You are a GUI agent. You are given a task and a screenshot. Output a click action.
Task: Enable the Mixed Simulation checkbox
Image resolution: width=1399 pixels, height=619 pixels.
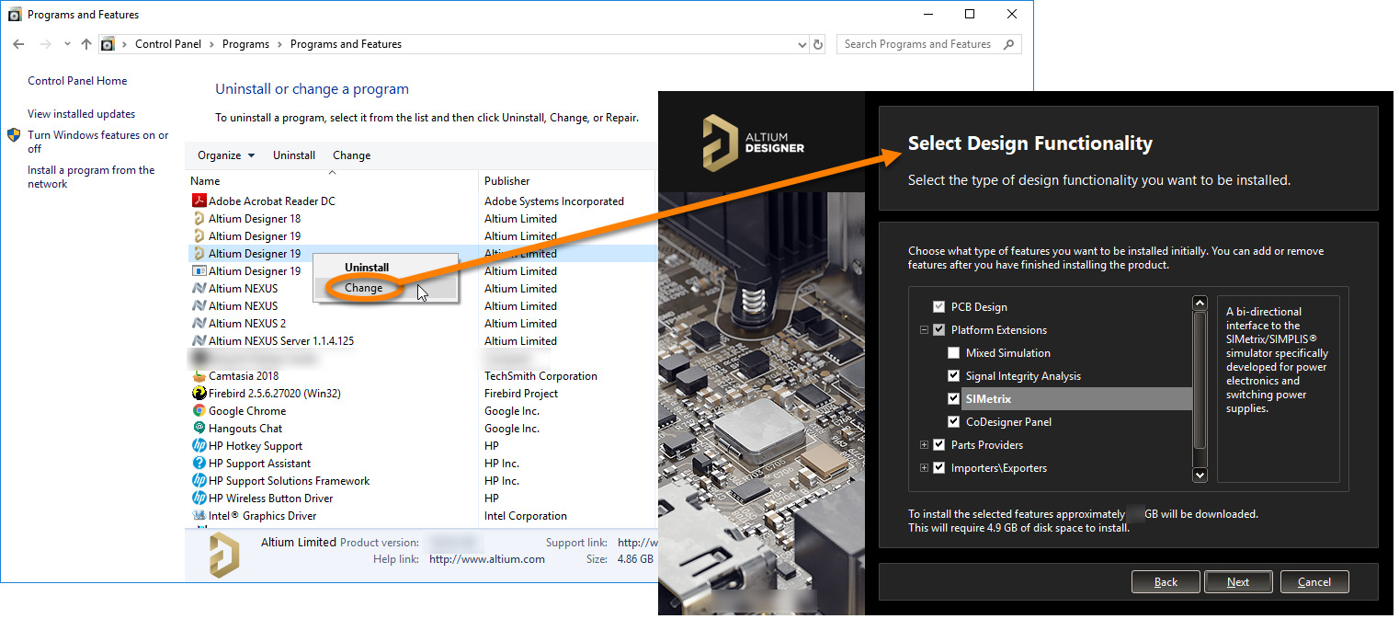[953, 353]
